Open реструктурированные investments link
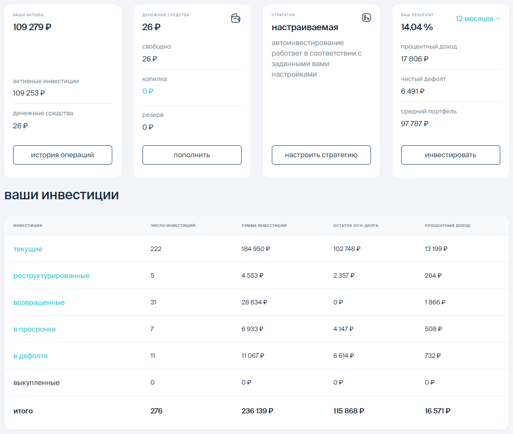Viewport: 513px width, 434px height. [x=52, y=275]
